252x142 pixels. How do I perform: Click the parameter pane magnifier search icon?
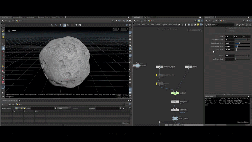click(243, 25)
